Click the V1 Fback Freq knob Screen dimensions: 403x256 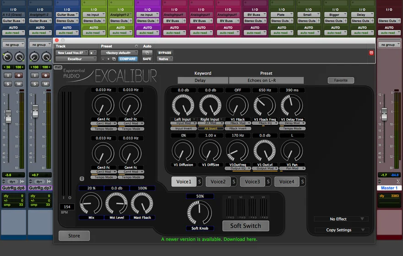(265, 106)
